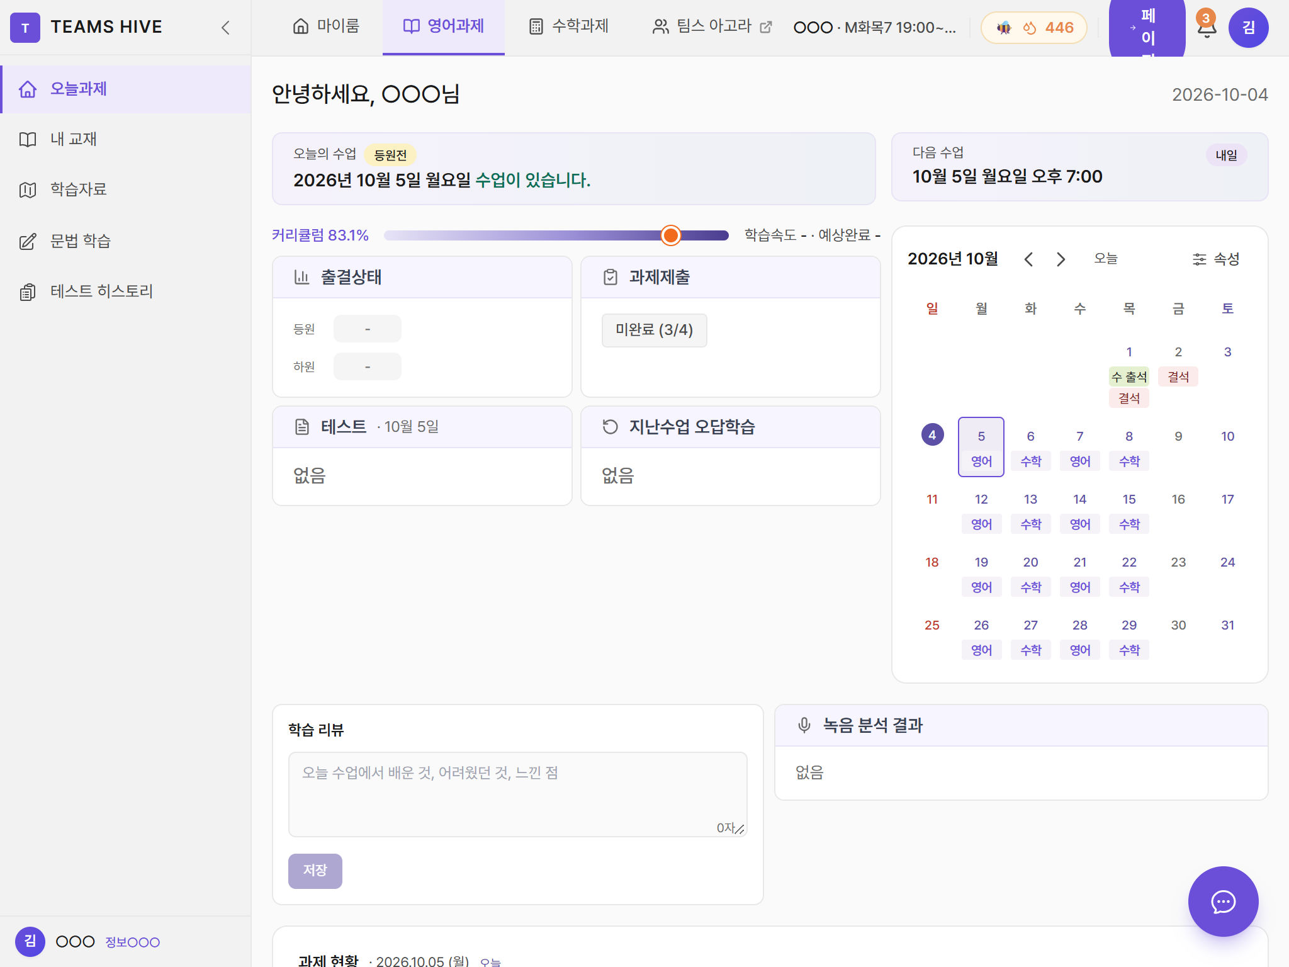Open the chat support bubble
The image size is (1289, 967).
[1223, 902]
